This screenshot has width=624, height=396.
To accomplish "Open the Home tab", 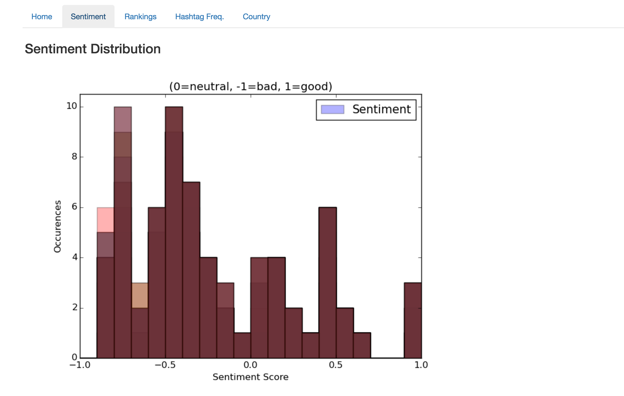I will point(42,17).
